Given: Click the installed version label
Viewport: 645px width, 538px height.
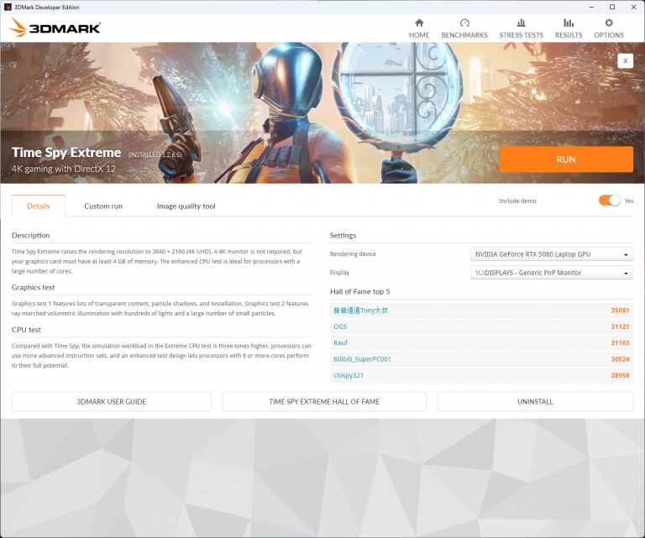Looking at the screenshot, I should (x=155, y=154).
